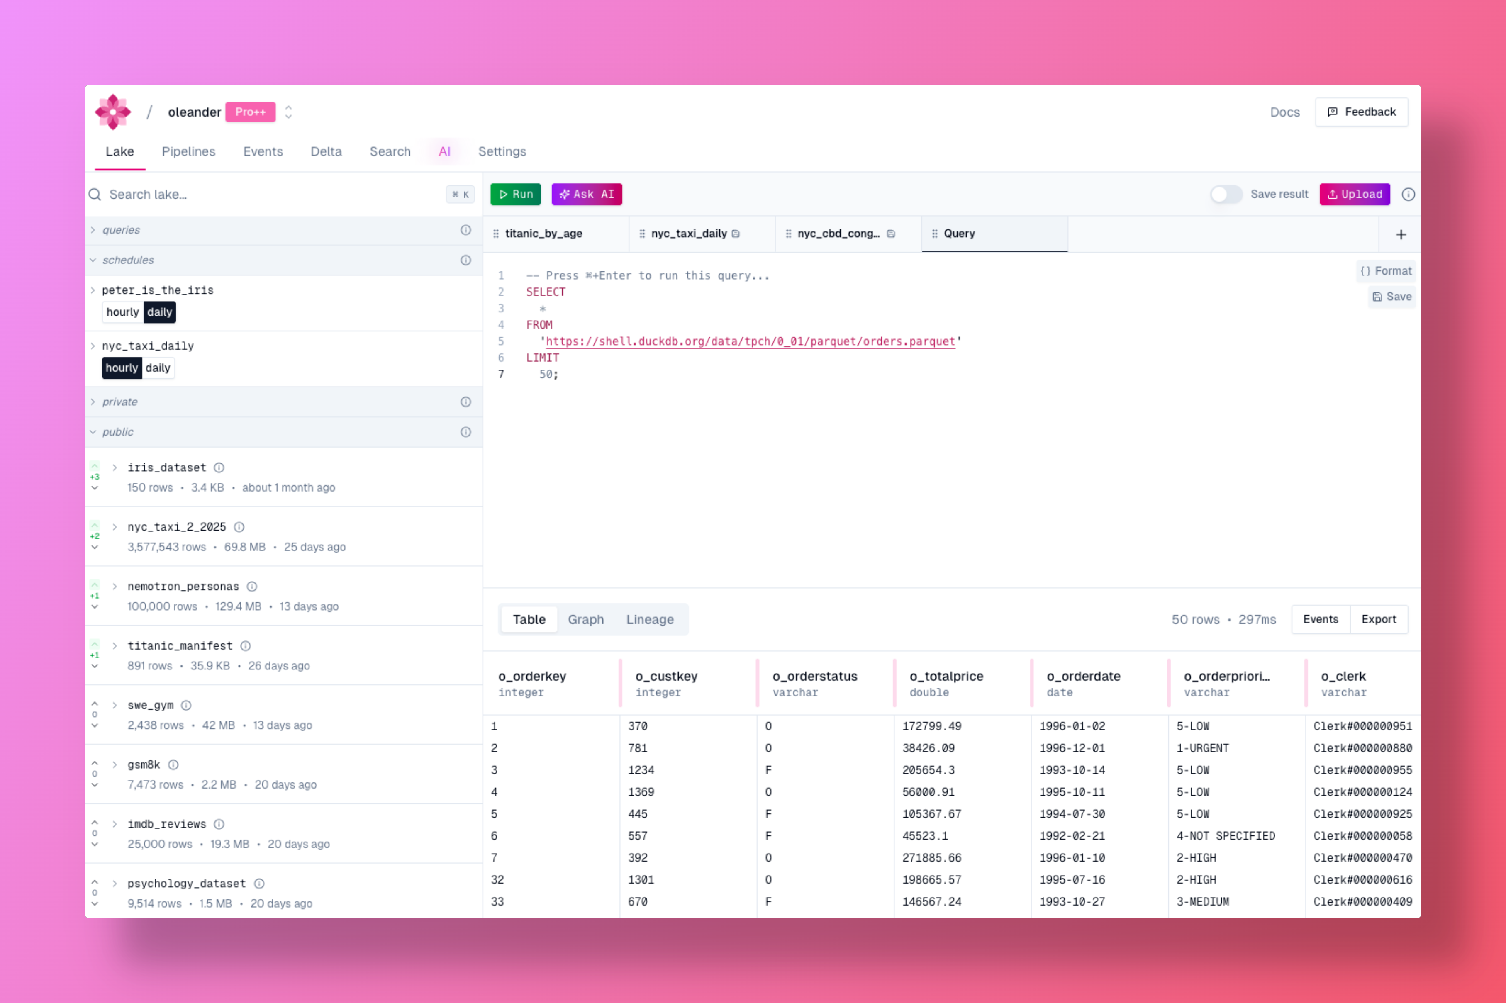This screenshot has width=1506, height=1003.
Task: Run the query with Run button
Action: [x=515, y=195]
